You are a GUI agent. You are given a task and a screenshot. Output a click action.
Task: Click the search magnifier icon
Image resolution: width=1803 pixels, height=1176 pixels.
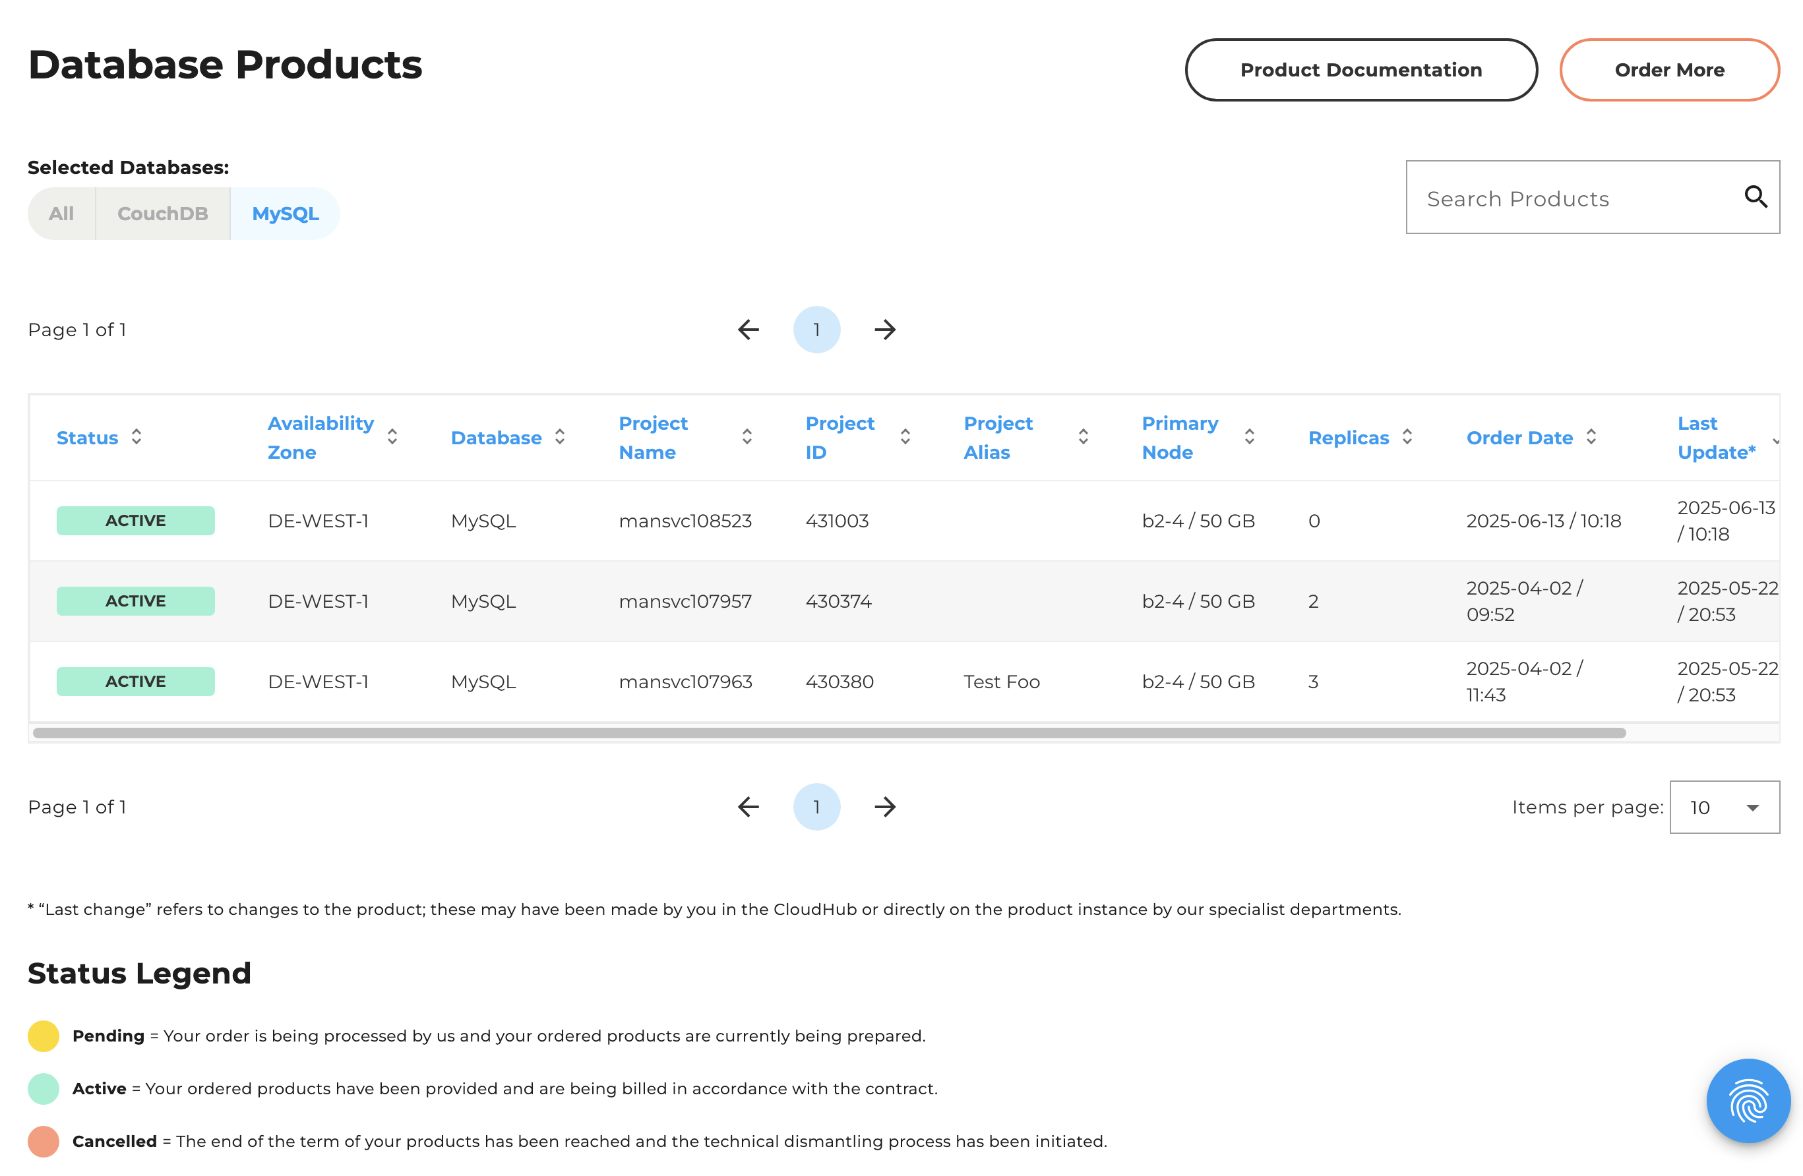(1756, 198)
